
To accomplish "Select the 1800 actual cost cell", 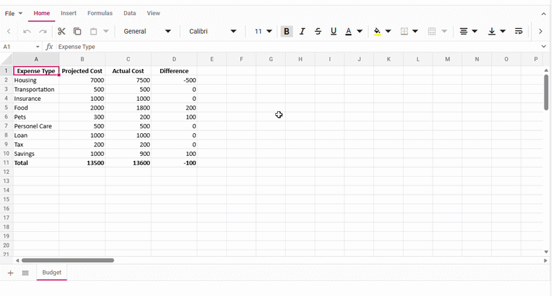I will [x=128, y=108].
